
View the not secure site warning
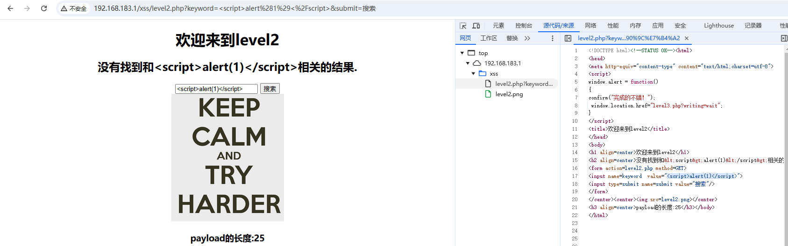pos(74,8)
